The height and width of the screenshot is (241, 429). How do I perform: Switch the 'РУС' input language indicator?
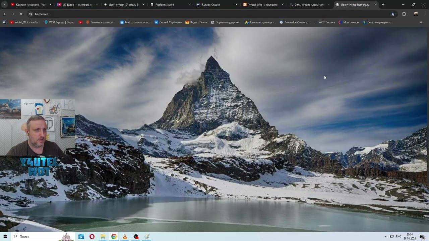pyautogui.click(x=398, y=237)
